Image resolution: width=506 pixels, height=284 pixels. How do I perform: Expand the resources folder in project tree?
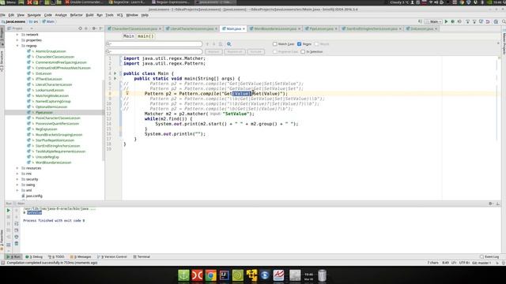pos(17,168)
